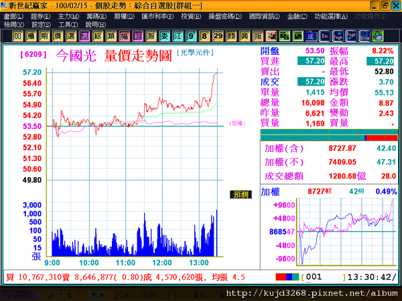Click the 指 toolbar icon
402x301 pixels.
click(x=258, y=36)
